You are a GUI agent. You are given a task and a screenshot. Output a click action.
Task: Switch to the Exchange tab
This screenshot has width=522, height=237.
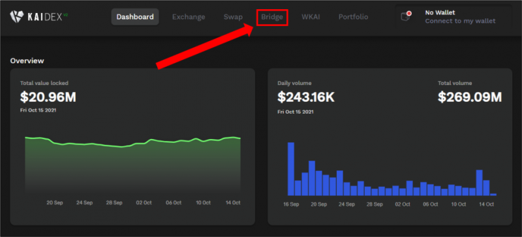click(189, 17)
